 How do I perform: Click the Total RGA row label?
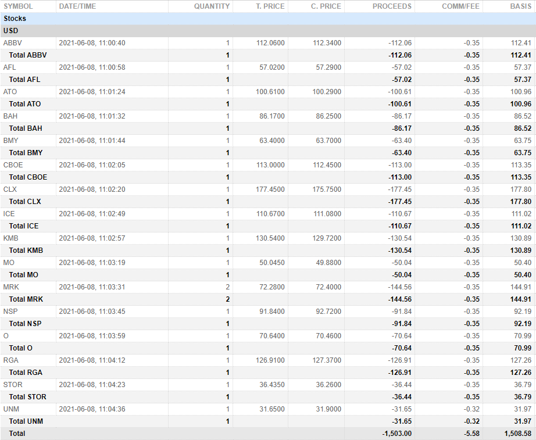click(26, 373)
